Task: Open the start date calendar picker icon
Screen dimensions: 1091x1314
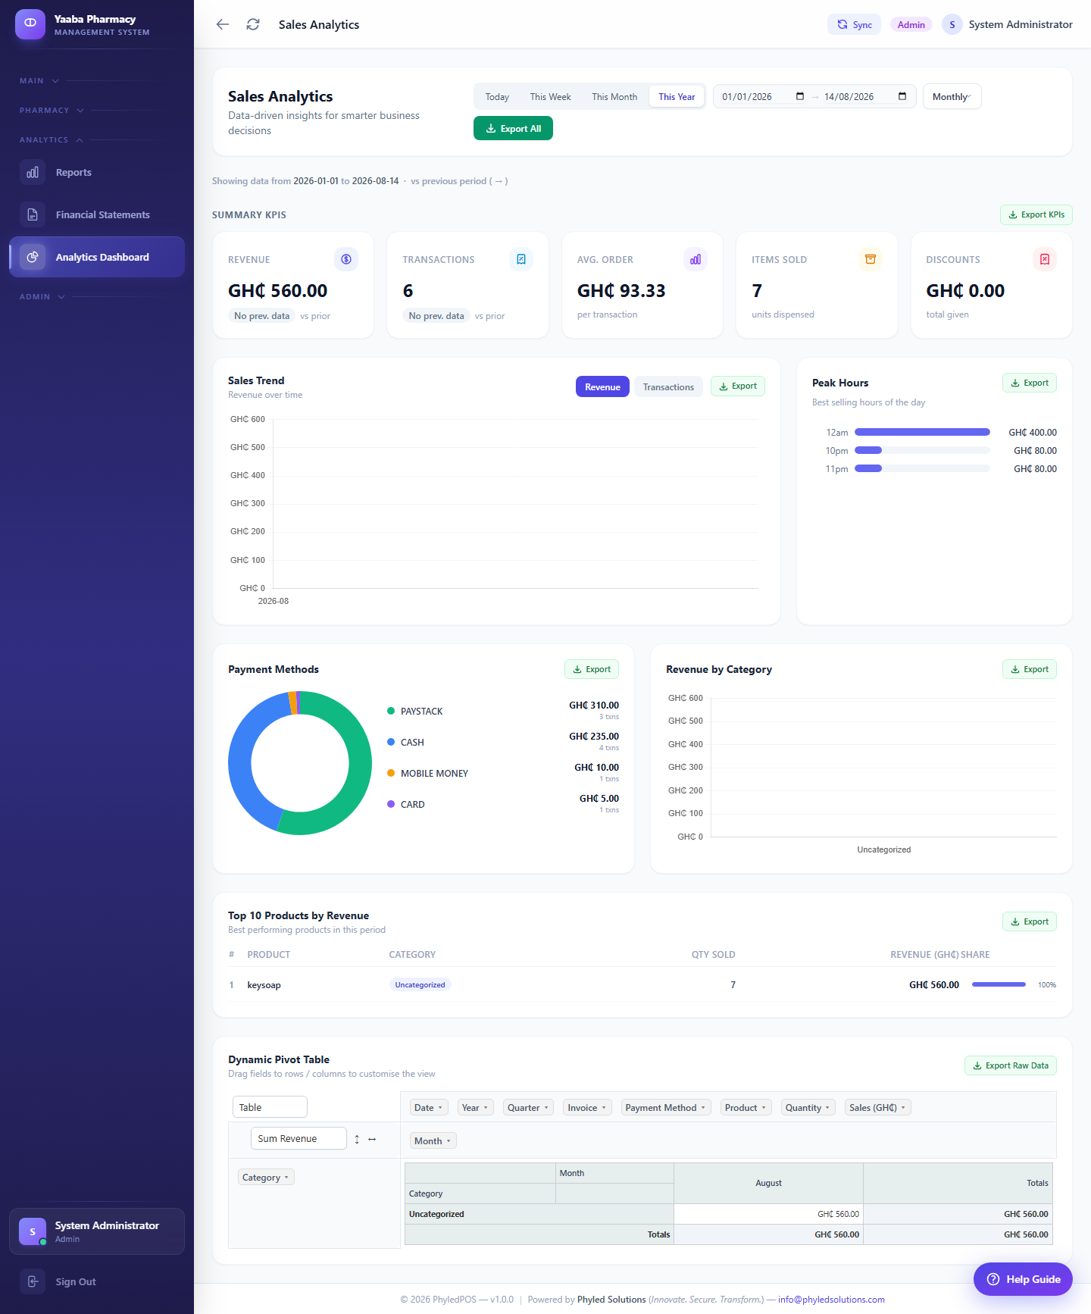Action: coord(800,96)
